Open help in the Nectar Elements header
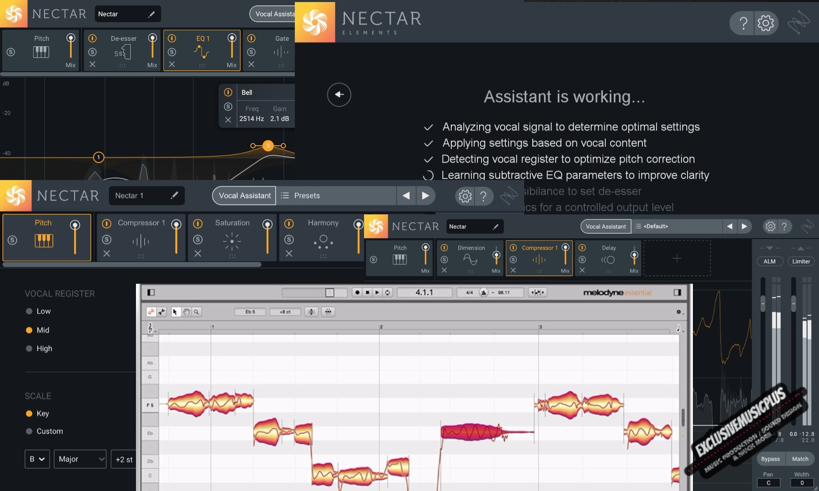819x491 pixels. [743, 23]
